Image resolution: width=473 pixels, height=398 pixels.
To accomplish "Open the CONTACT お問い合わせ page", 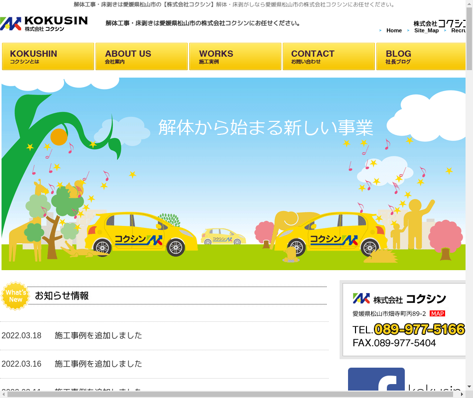I will point(329,57).
